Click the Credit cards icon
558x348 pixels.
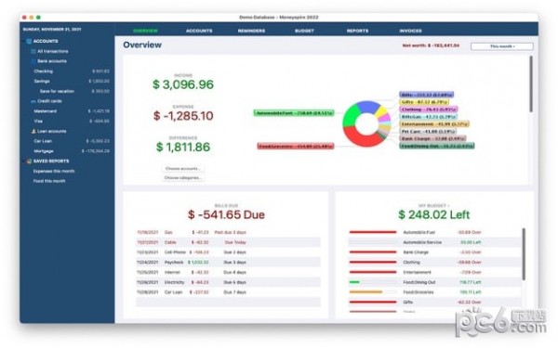point(33,101)
